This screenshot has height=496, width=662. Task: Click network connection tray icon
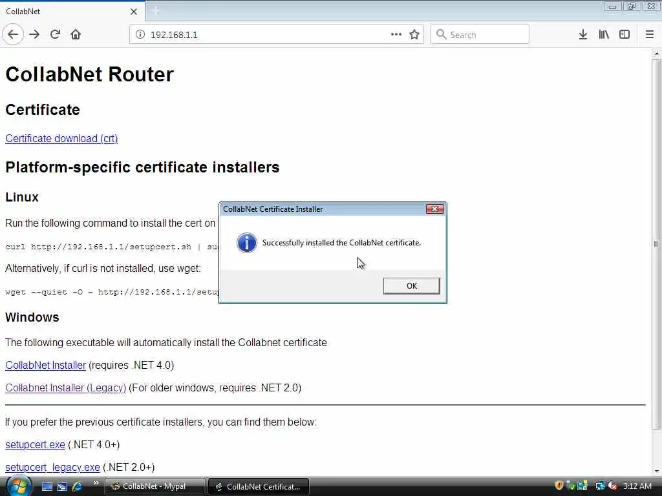tap(600, 486)
